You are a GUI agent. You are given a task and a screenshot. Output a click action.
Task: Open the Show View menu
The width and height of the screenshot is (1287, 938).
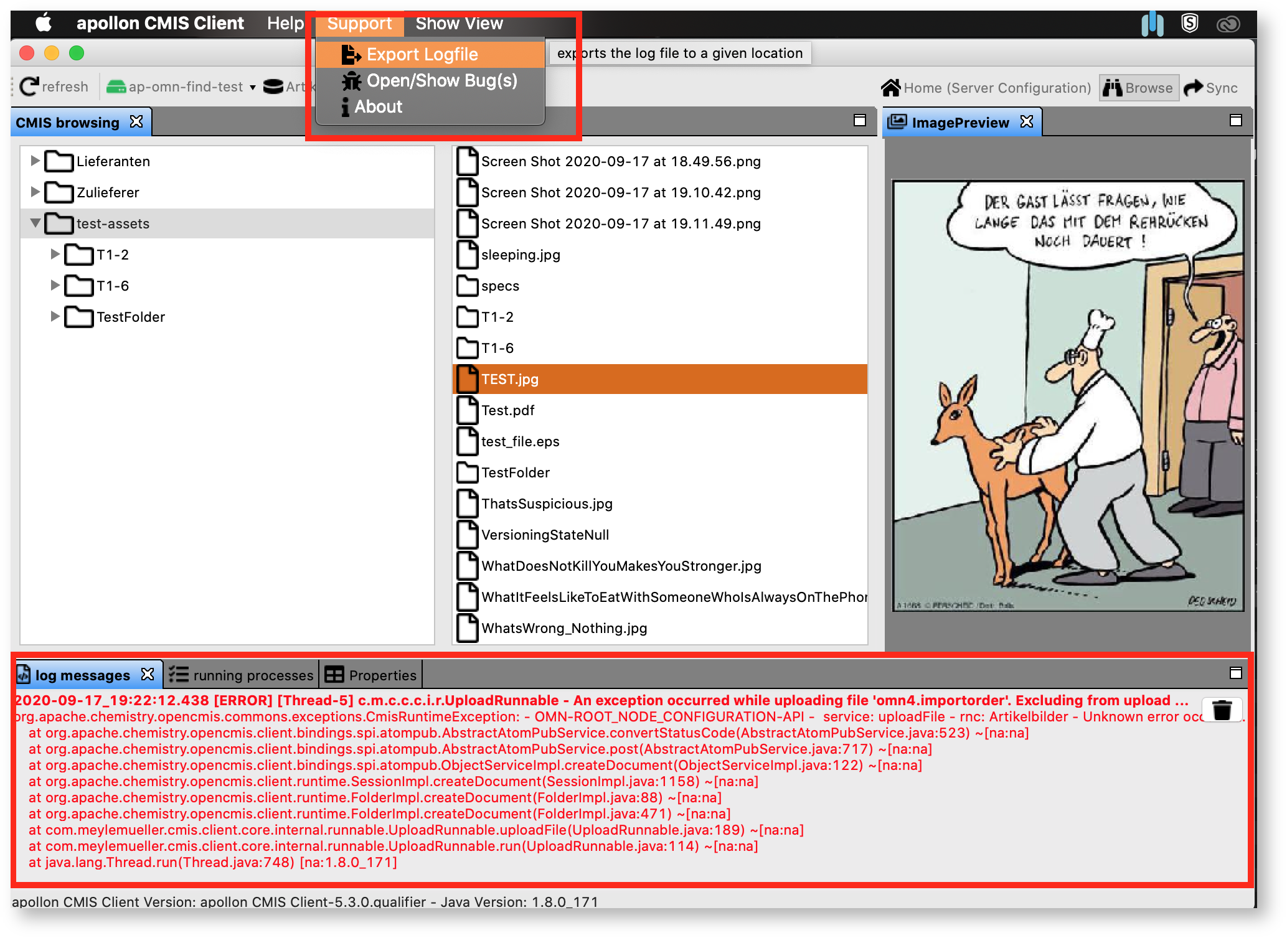point(459,24)
